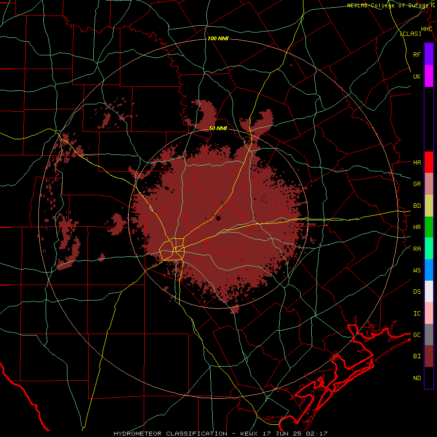Screen dimensions: 437x437
Task: Click the HYDROMETEOR CLASSIFICATION title text
Action: click(x=170, y=434)
